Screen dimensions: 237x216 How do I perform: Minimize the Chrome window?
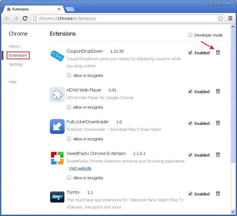tap(211, 3)
